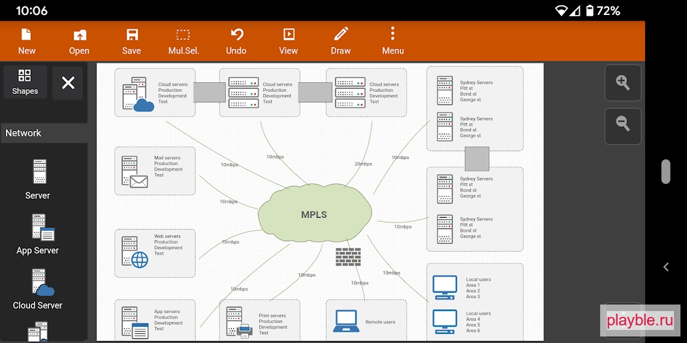
Task: Tap the battery 72% status indicator
Action: coord(603,10)
